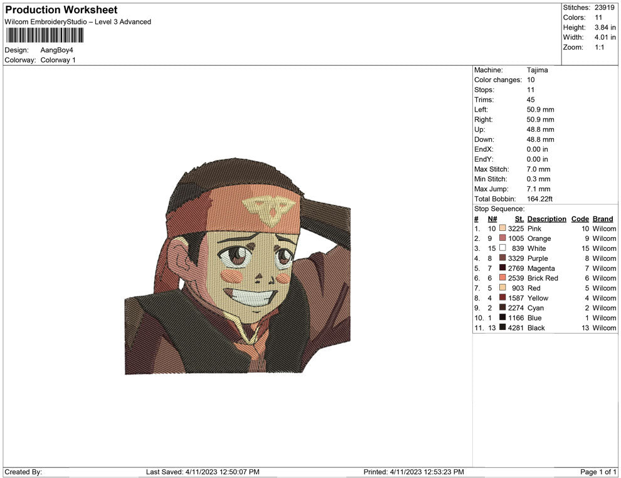This screenshot has width=621, height=478.
Task: Click the Magenta thread color swatch
Action: (x=502, y=268)
